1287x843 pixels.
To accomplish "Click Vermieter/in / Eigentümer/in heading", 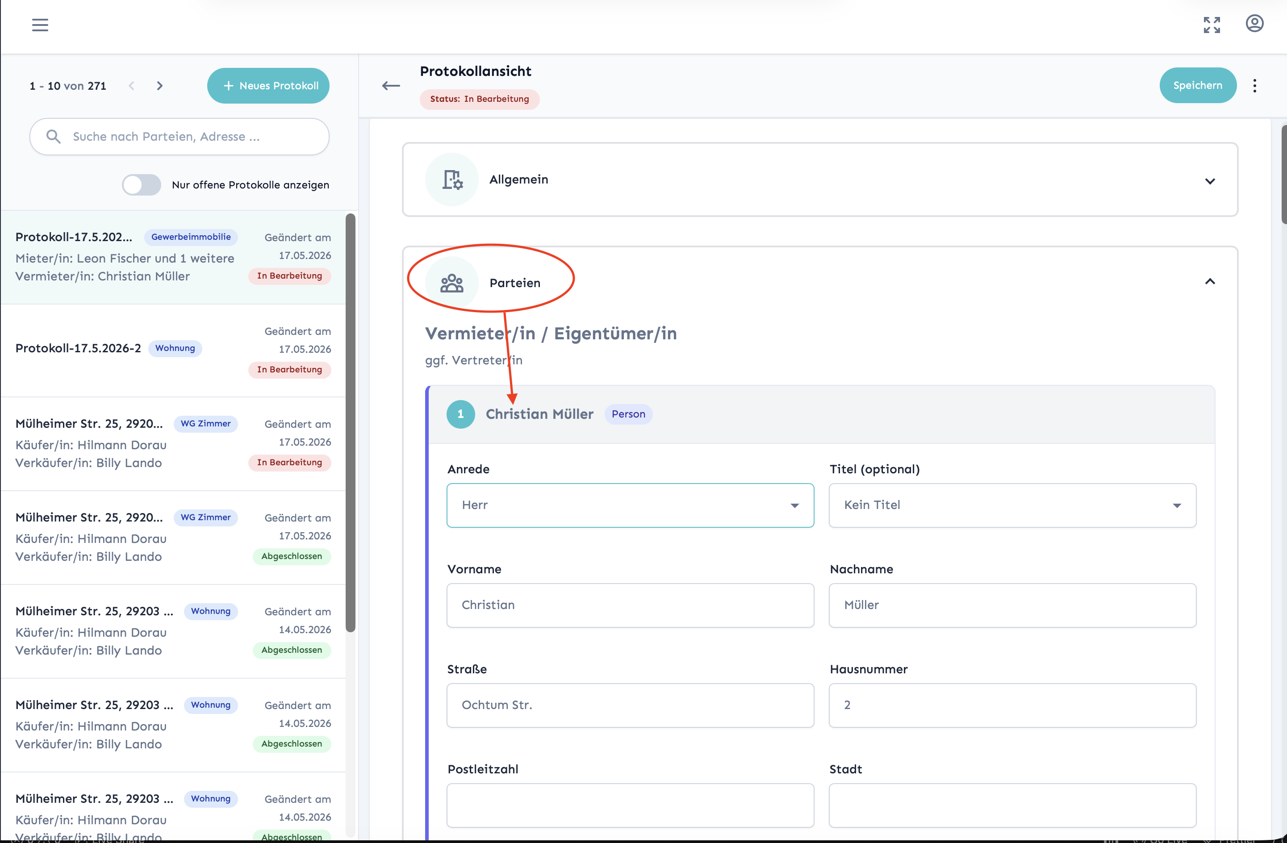I will pyautogui.click(x=551, y=334).
